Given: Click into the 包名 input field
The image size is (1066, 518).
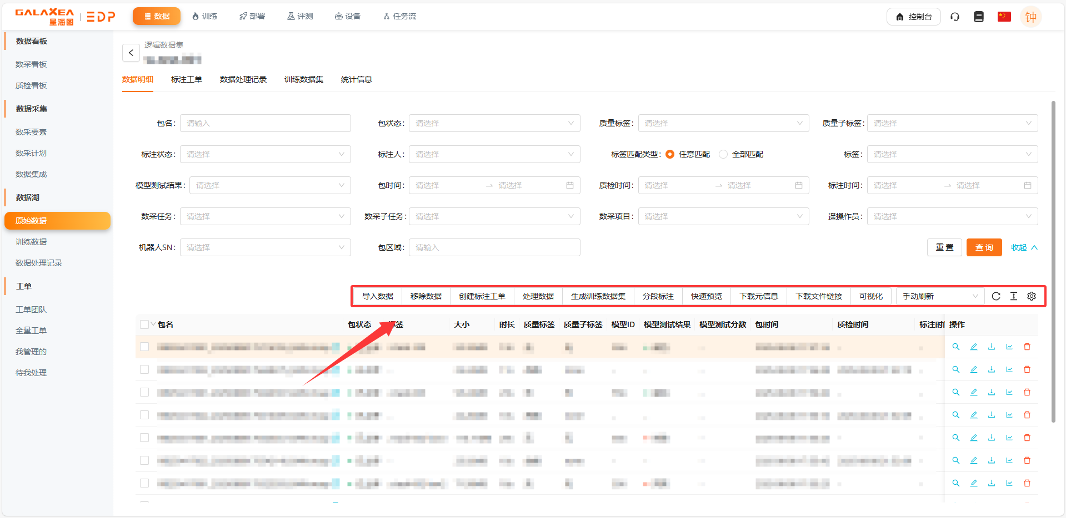Looking at the screenshot, I should coord(265,123).
